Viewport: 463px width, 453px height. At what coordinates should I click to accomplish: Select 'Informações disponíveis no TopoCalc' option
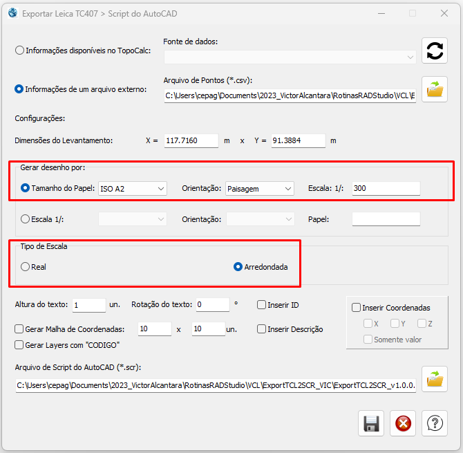19,50
